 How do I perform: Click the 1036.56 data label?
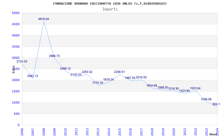[x=206, y=99]
